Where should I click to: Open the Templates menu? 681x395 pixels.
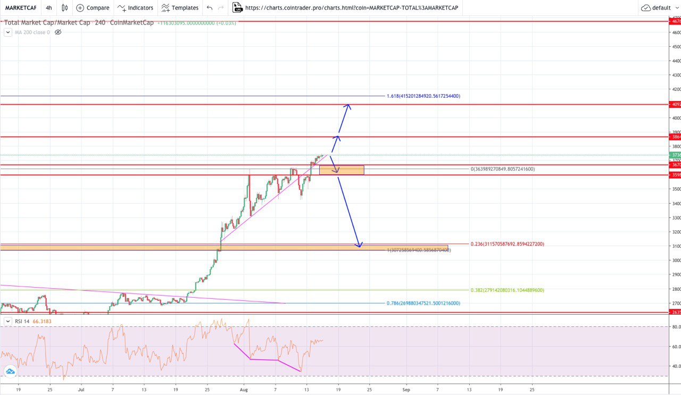tap(180, 8)
